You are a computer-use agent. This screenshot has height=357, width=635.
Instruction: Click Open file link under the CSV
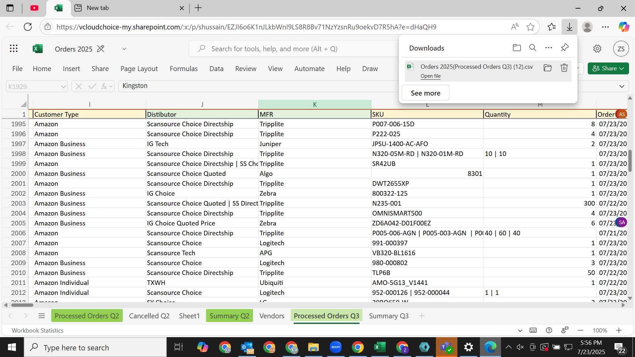point(430,76)
